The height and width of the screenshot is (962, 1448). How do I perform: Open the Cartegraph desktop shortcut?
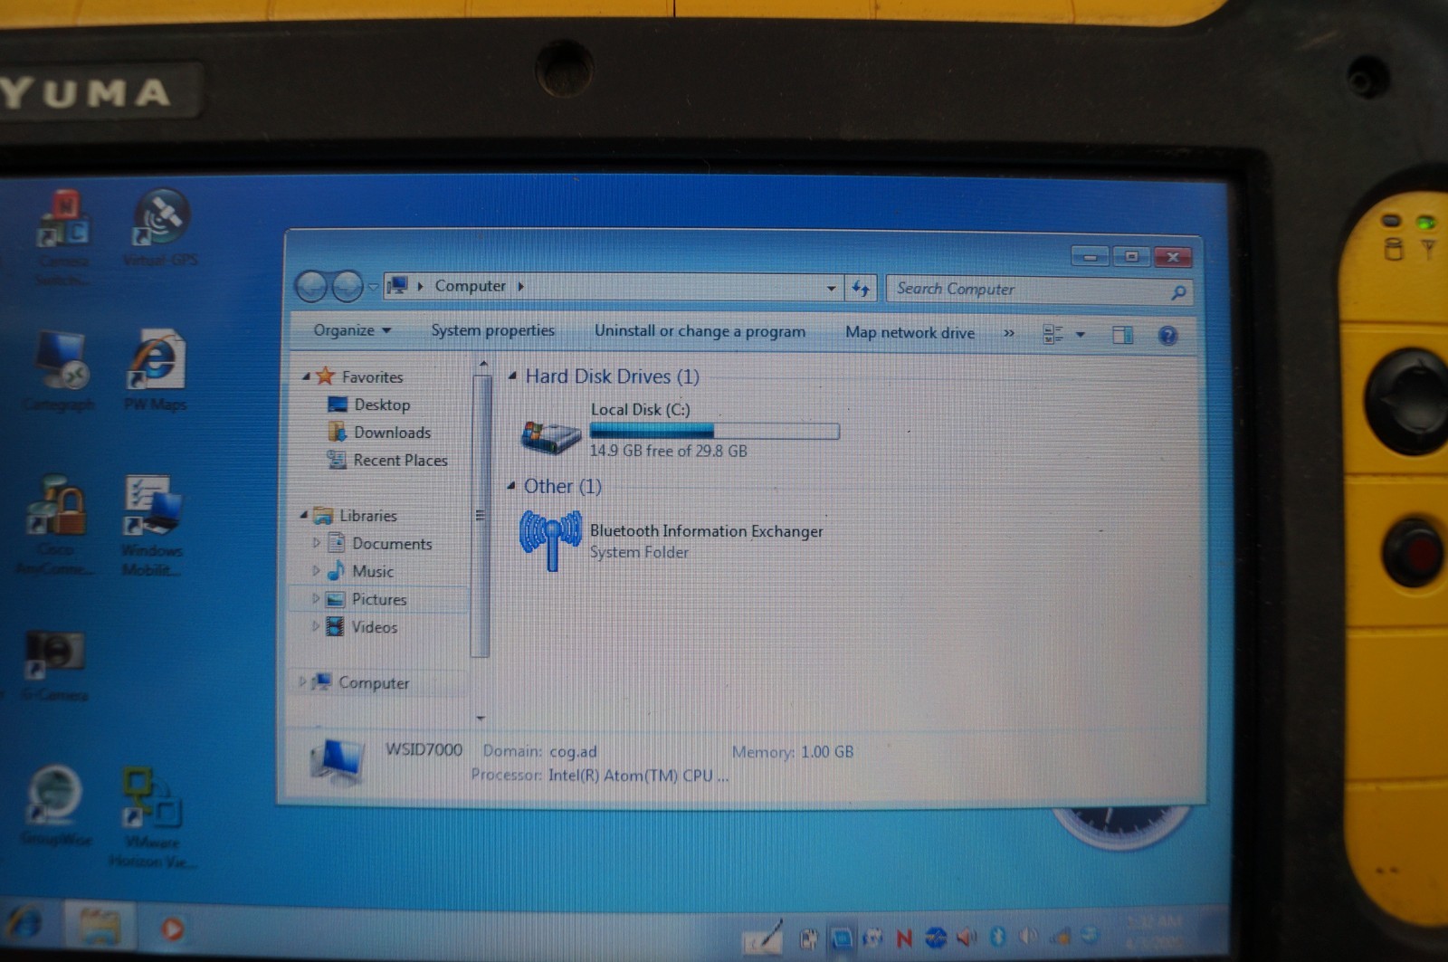(61, 370)
